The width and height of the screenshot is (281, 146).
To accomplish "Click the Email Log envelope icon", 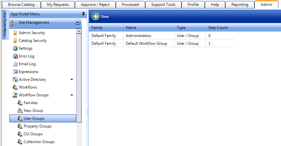I will [15, 64].
